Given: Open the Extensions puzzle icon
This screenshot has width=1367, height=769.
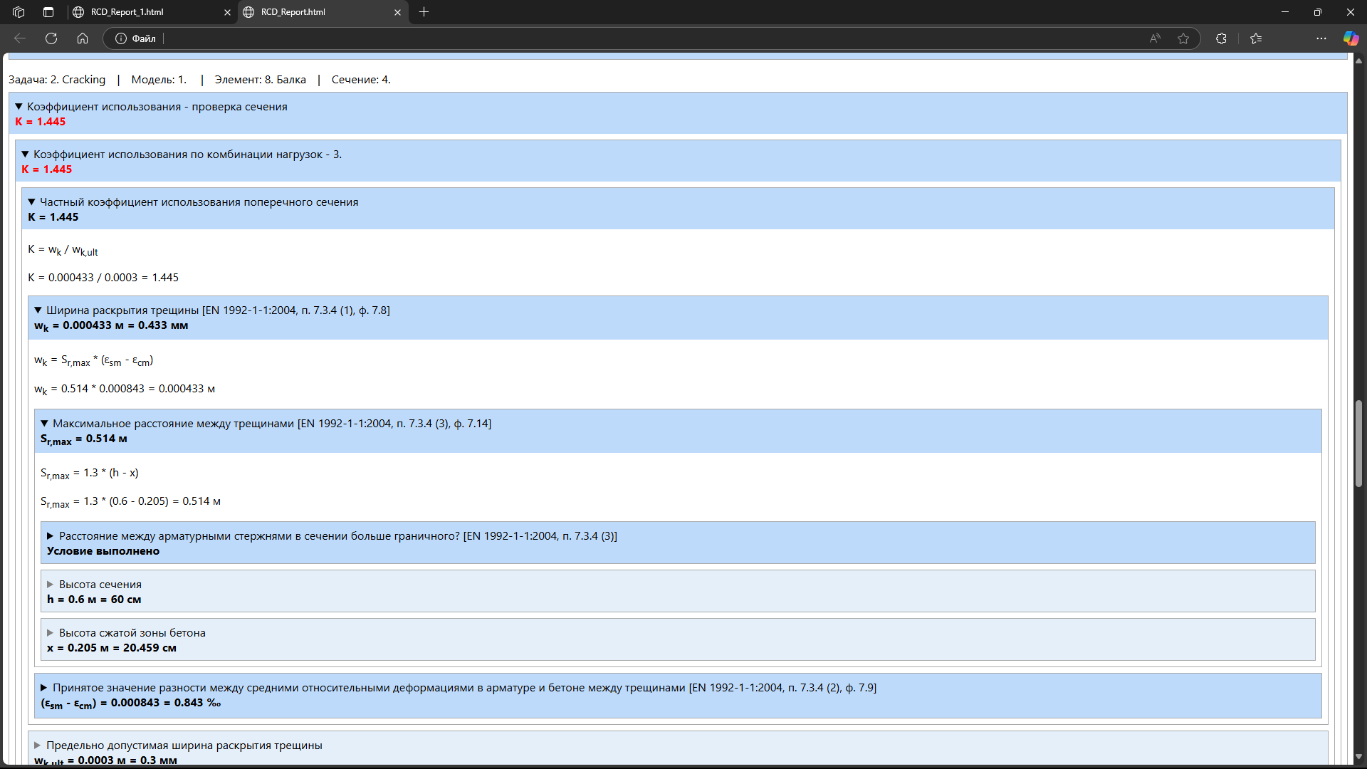Looking at the screenshot, I should click(1221, 38).
